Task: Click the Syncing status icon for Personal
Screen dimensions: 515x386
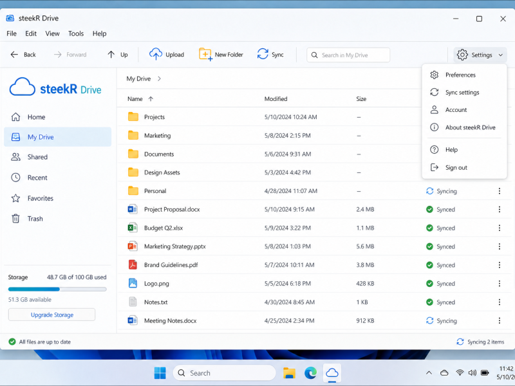Action: [x=429, y=191]
